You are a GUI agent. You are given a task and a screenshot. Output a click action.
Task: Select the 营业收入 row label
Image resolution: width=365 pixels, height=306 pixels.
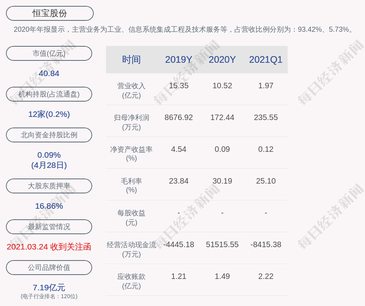[x=131, y=90]
